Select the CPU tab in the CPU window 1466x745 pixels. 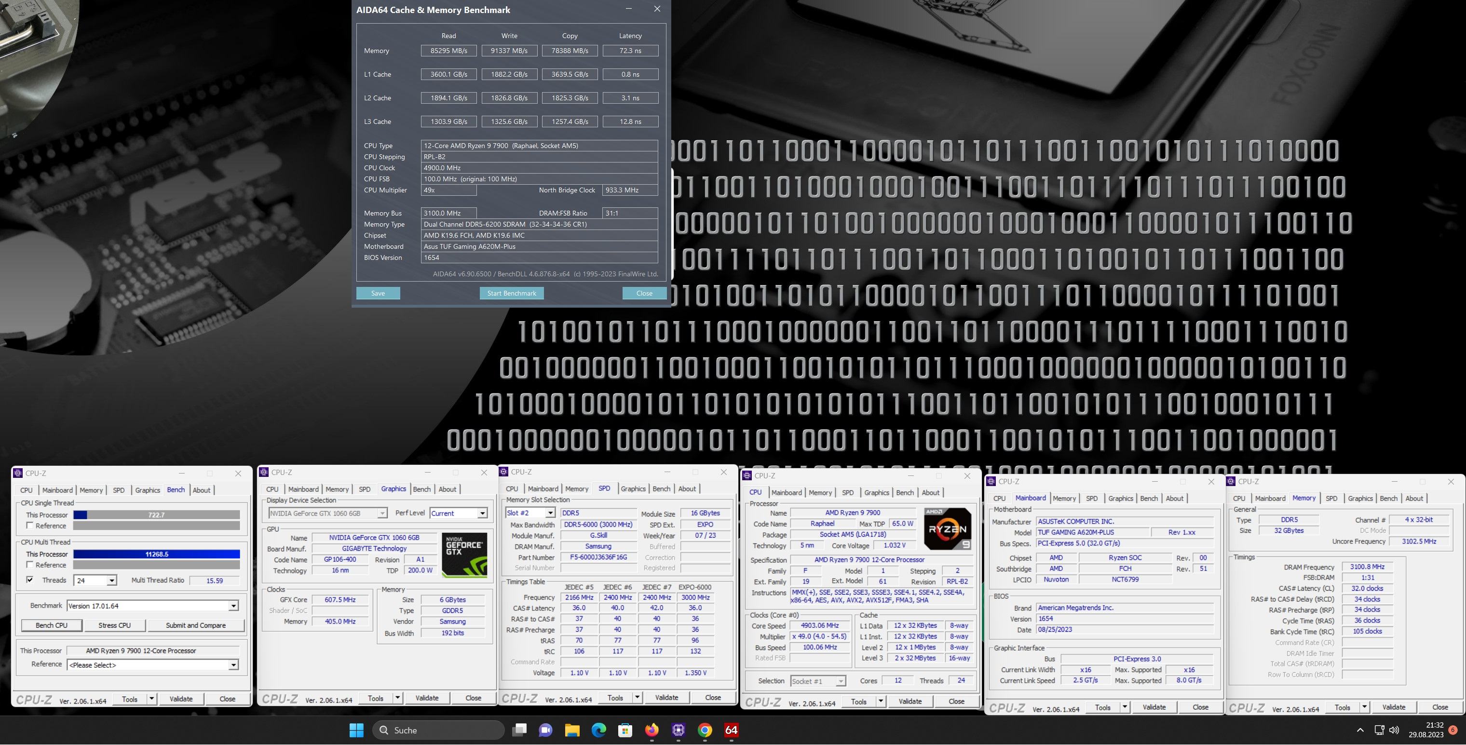coord(755,492)
